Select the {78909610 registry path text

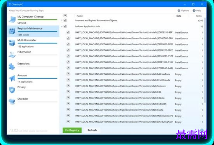click(124, 44)
